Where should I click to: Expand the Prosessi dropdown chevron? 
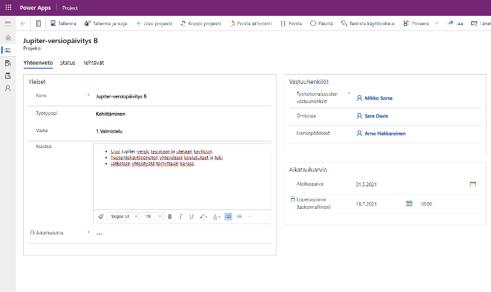point(437,23)
